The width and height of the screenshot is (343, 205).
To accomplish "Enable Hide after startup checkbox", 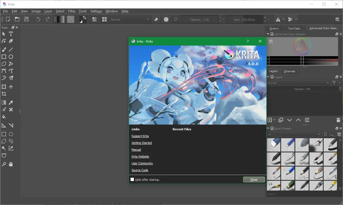I will (x=132, y=179).
